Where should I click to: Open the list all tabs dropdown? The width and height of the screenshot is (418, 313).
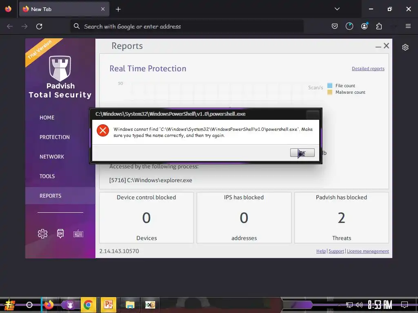(x=337, y=9)
